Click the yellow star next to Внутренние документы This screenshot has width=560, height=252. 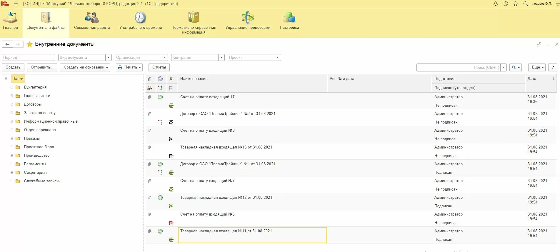point(30,44)
